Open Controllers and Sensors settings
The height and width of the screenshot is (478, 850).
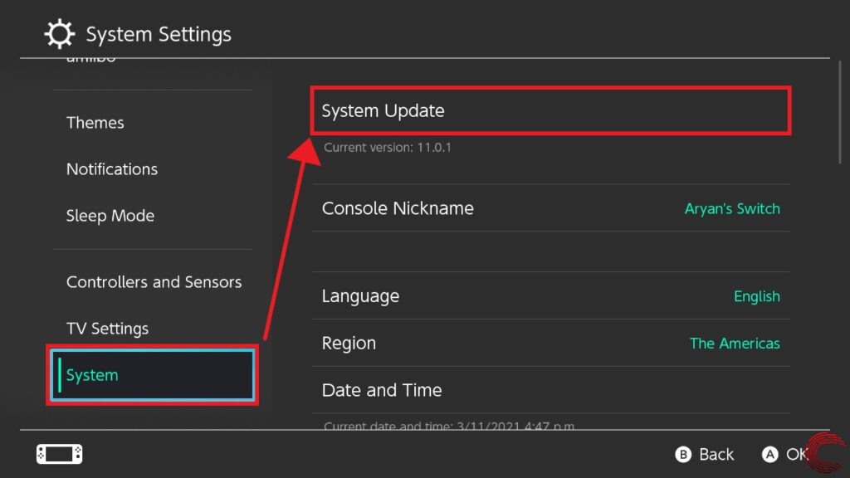click(154, 282)
